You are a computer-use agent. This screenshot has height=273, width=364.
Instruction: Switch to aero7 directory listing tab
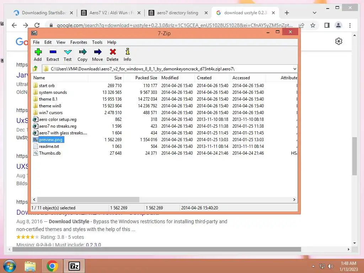[178, 13]
